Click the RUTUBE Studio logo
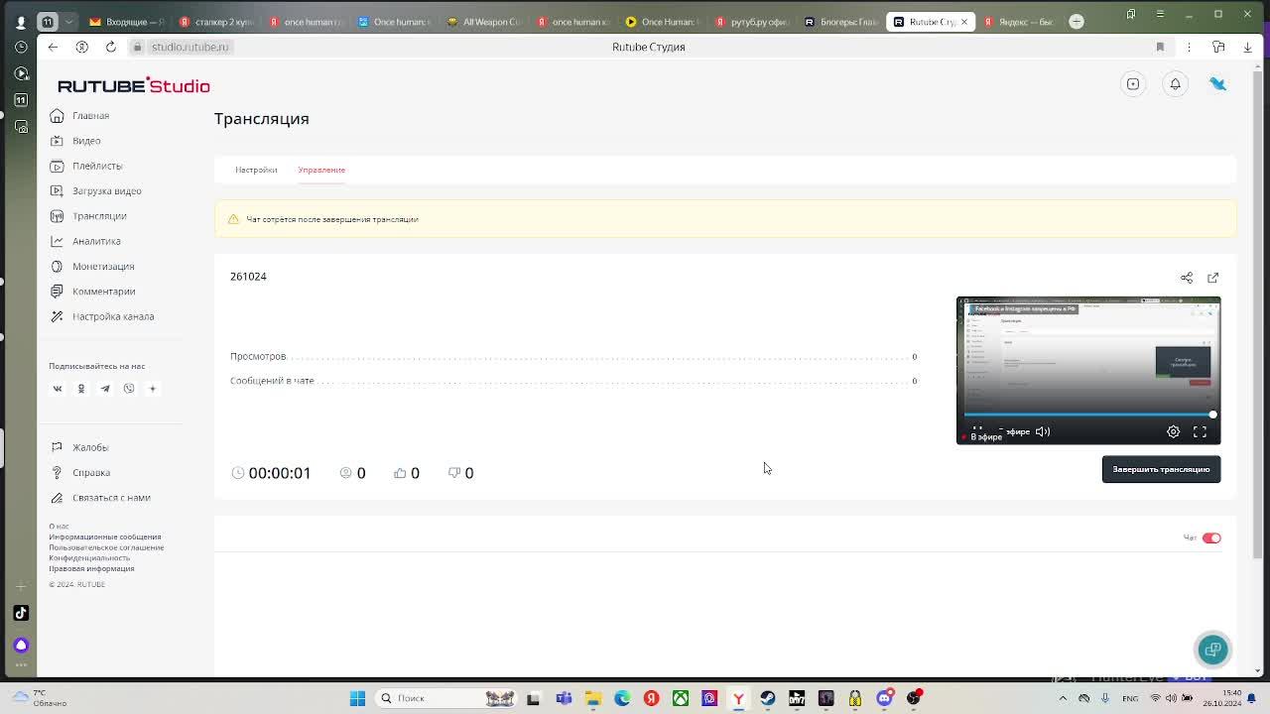The width and height of the screenshot is (1270, 714). tap(133, 86)
